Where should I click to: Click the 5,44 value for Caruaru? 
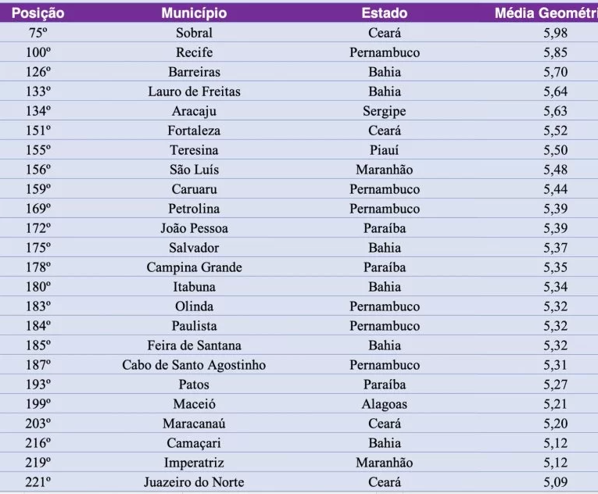556,189
